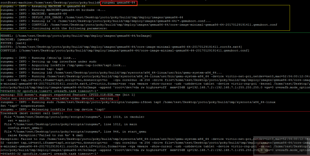Select the 'Running ldd' log line
The width and height of the screenshot is (310, 156).
(x=111, y=73)
